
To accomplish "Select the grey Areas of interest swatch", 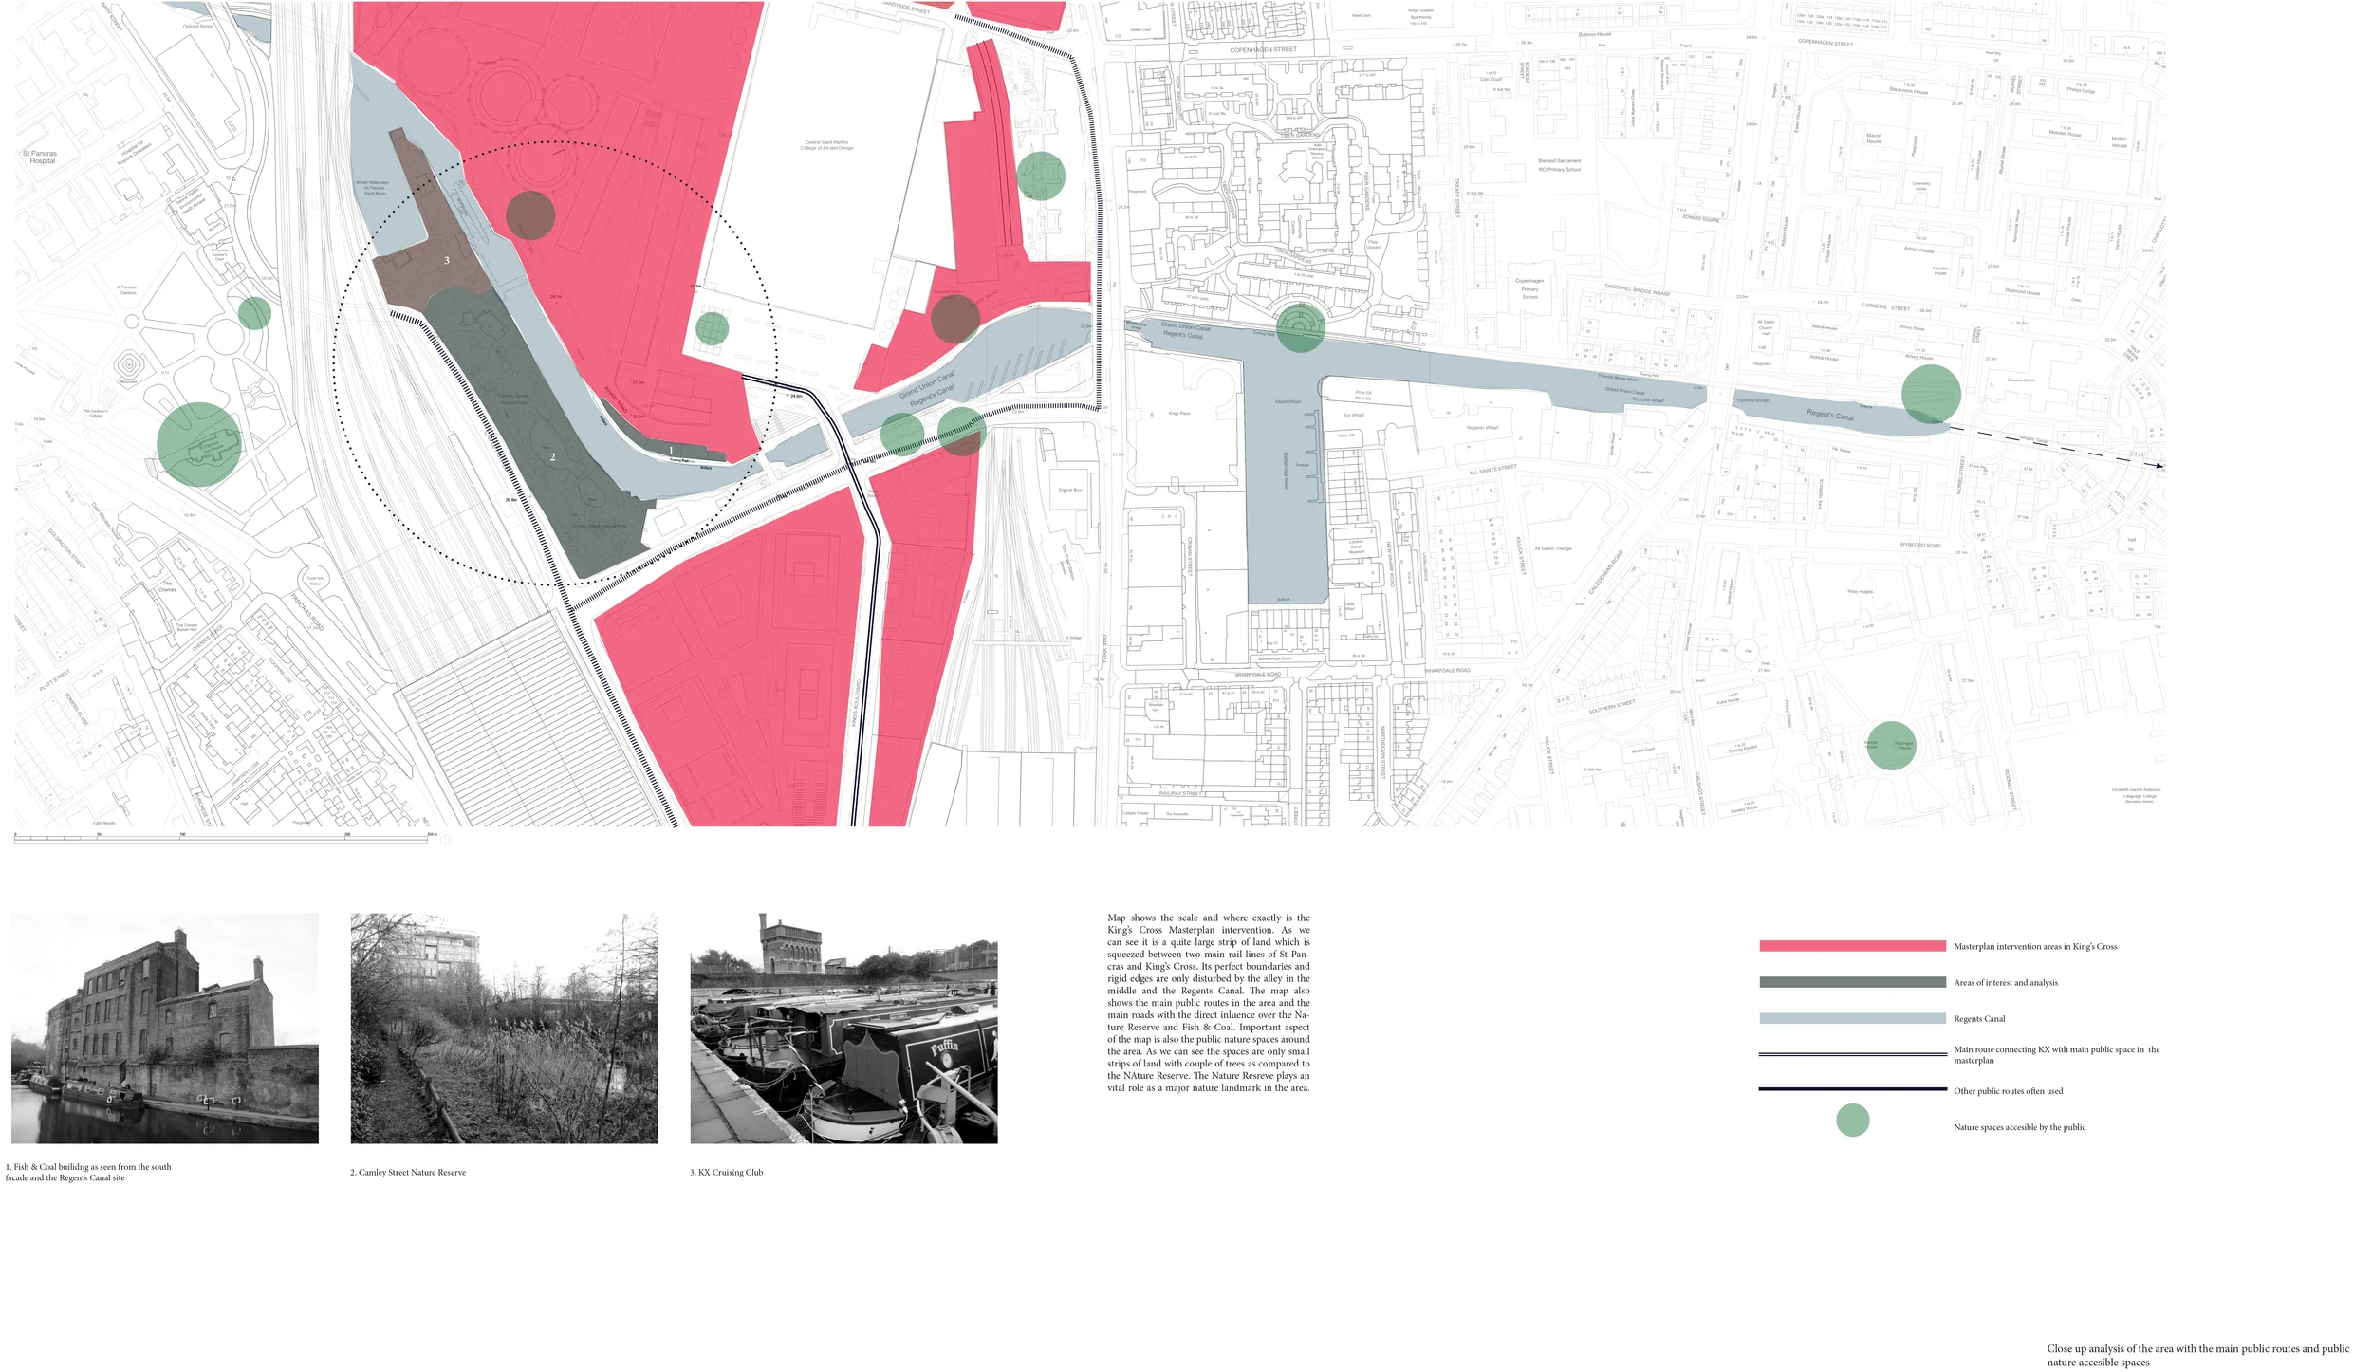I will pos(1851,982).
